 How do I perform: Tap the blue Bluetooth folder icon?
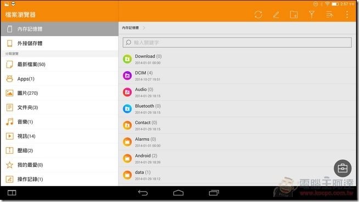click(127, 109)
